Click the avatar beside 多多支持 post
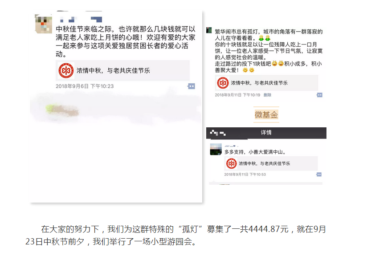Viewport: 367px width, 256px height. [x=216, y=149]
